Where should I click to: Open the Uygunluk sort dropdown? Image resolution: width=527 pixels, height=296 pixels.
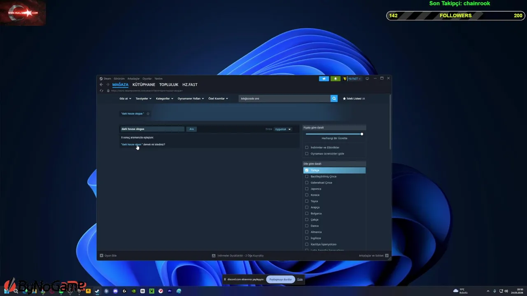coord(283,129)
